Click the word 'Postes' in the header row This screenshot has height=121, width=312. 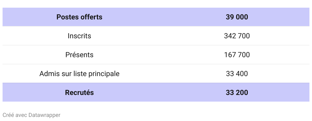pos(68,17)
